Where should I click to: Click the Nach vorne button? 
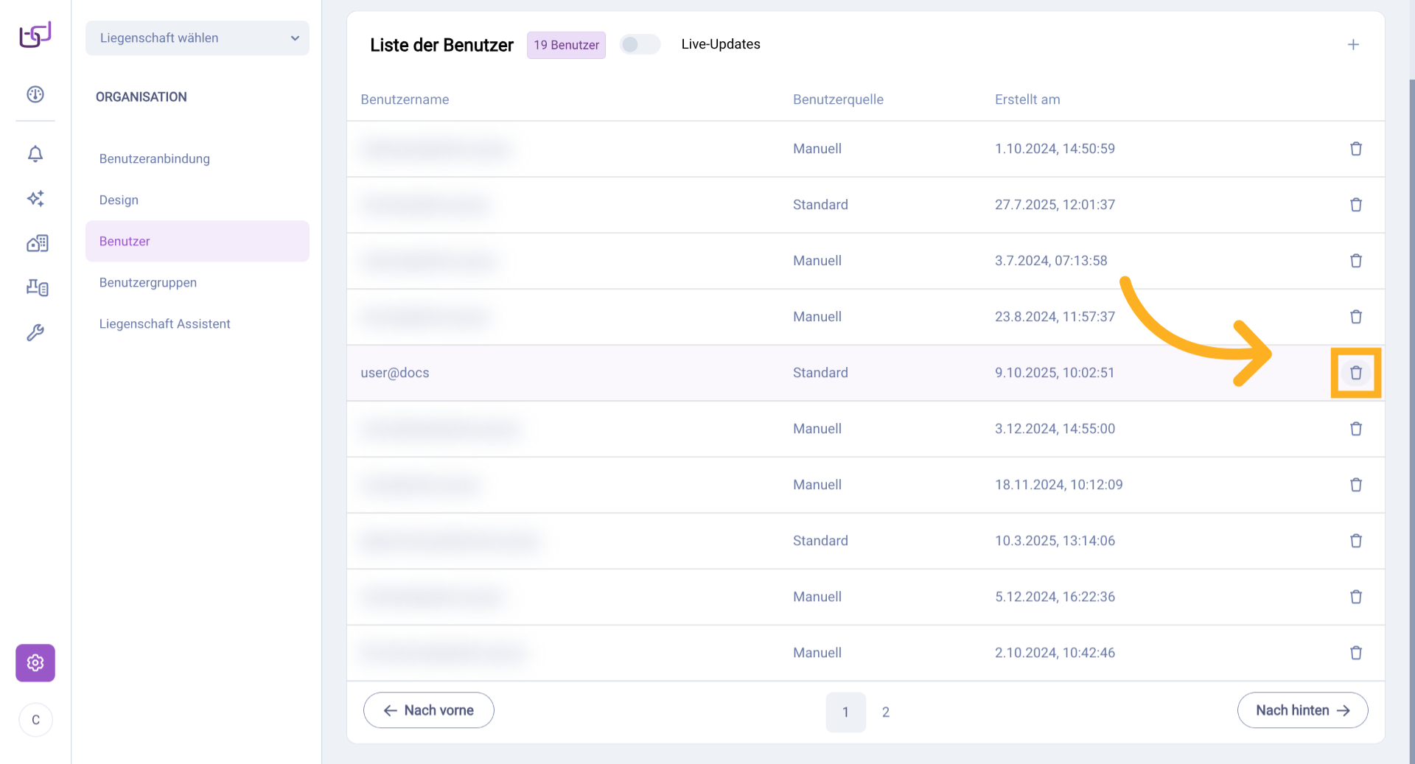429,710
